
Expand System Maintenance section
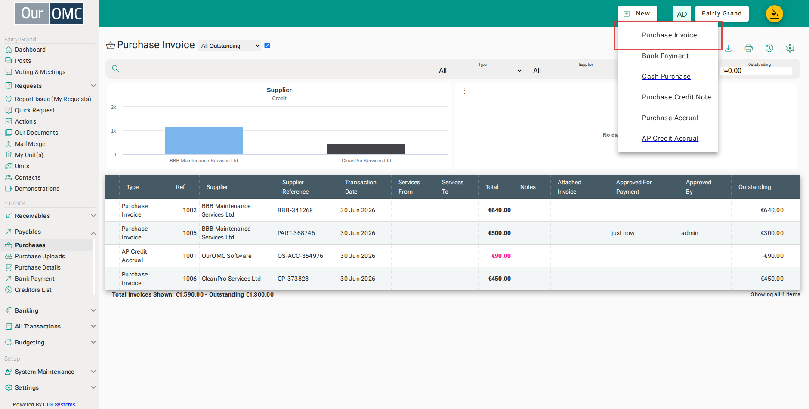pos(49,372)
